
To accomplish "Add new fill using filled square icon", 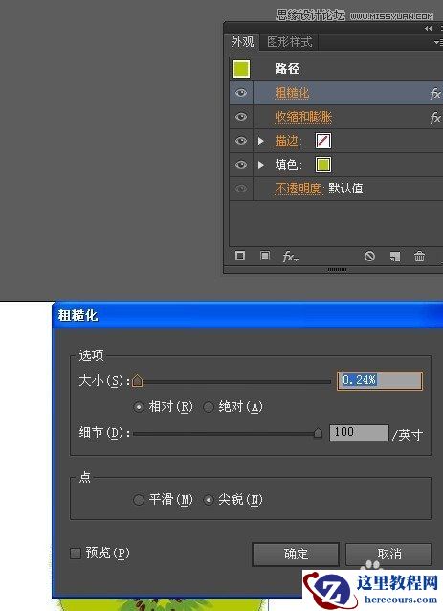I will [265, 256].
